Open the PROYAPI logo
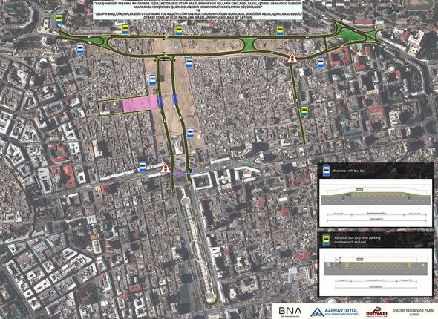Screen dimensions: 438x319 coord(376,312)
